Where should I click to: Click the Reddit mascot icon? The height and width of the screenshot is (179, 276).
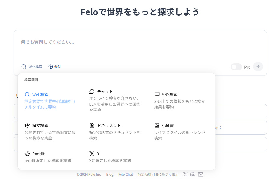point(27,154)
